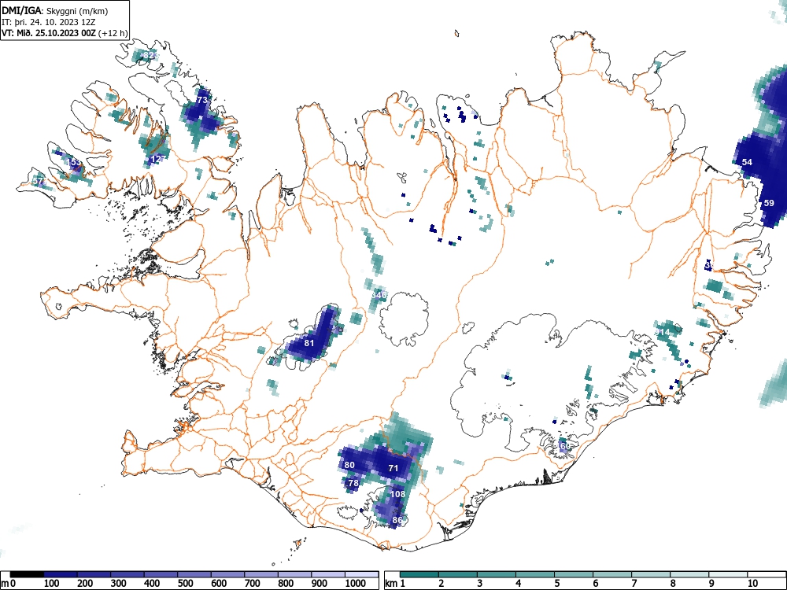The image size is (787, 590).
Task: Click the 'DMI/IGA: Skyggni (m/km)' title text
Action: [x=55, y=10]
